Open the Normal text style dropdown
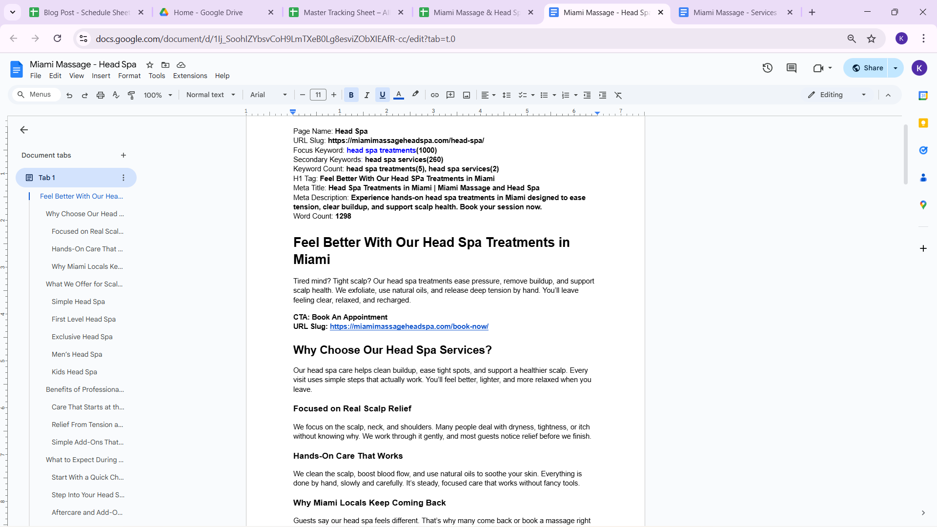Viewport: 937px width, 527px height. pyautogui.click(x=210, y=95)
